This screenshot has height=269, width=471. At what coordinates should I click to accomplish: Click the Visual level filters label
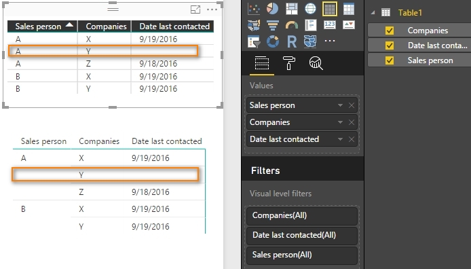tap(280, 194)
